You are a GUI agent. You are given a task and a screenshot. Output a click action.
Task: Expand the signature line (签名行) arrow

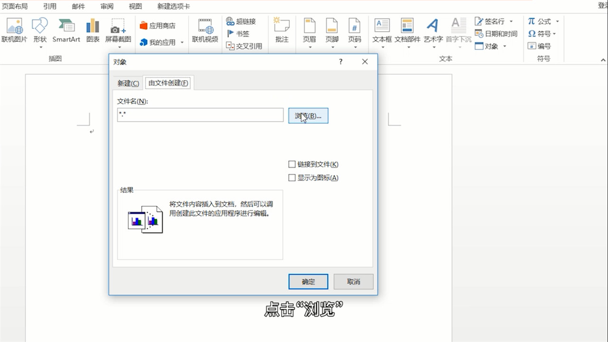point(511,21)
